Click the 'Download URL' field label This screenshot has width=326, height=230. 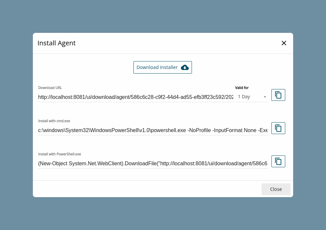(50, 88)
